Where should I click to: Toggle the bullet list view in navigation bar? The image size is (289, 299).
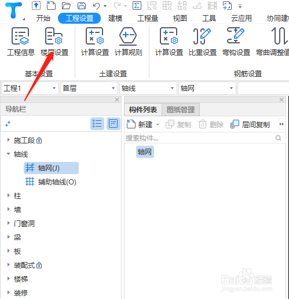(x=97, y=124)
